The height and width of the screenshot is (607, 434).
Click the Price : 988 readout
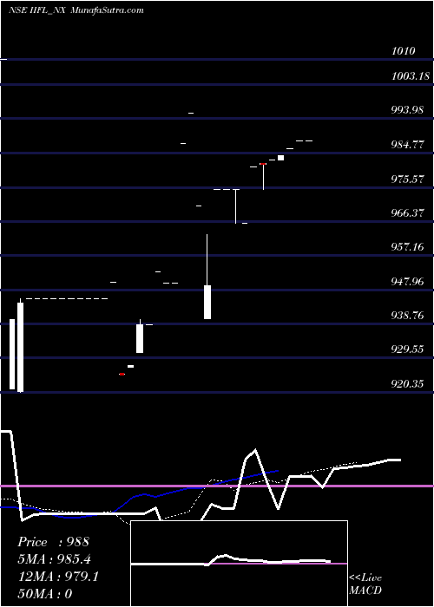tap(54, 542)
